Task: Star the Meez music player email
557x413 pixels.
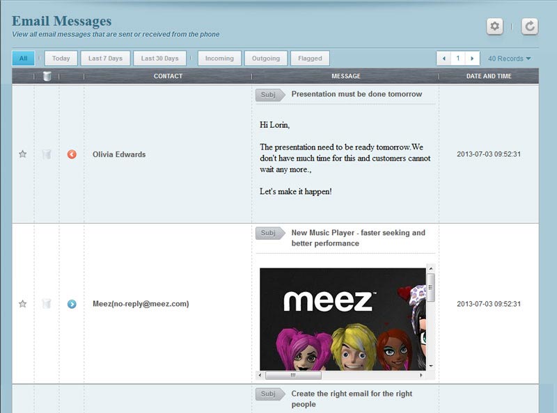Action: point(21,304)
